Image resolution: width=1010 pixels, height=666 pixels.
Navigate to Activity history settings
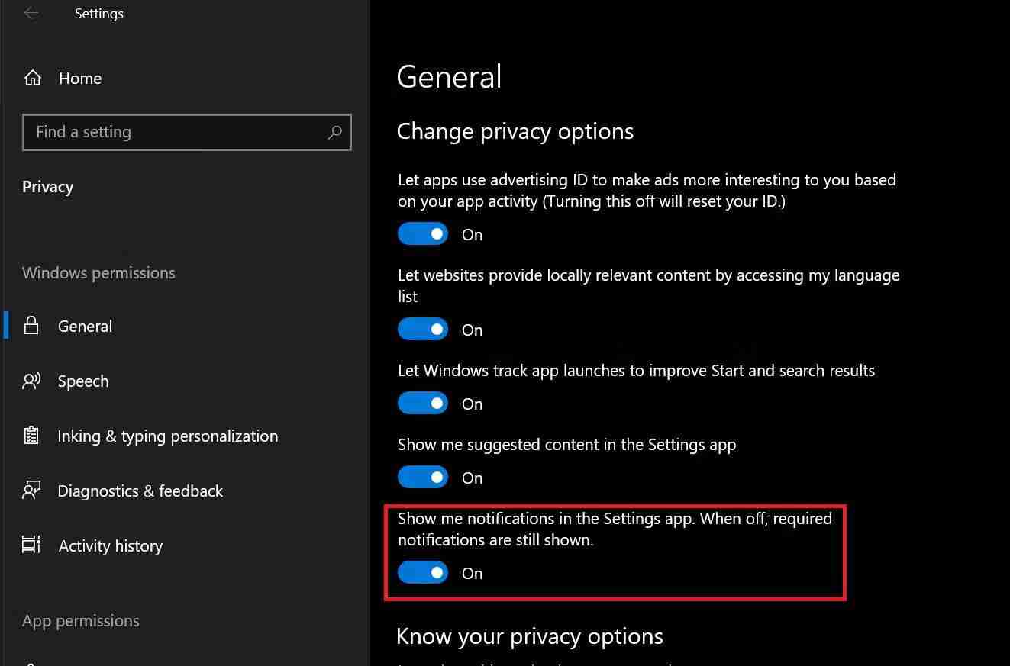(x=110, y=545)
